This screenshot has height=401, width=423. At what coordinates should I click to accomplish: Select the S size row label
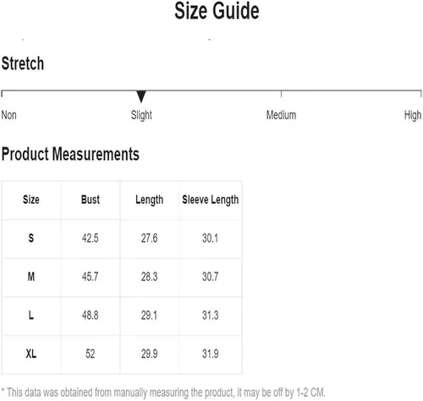31,238
